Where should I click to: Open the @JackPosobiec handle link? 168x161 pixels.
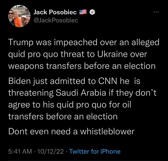tap(56, 20)
